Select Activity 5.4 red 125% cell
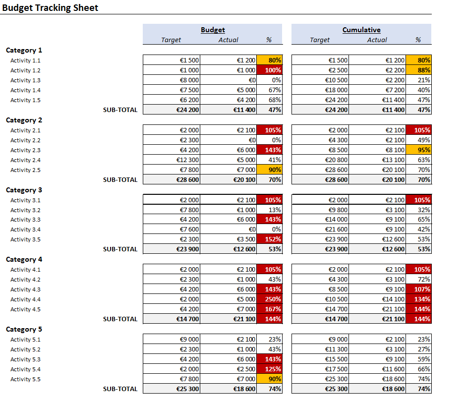 (x=270, y=369)
